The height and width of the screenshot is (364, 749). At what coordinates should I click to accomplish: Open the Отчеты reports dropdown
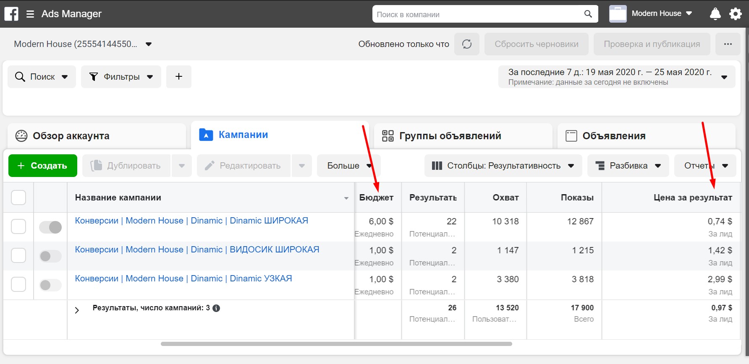tap(705, 166)
